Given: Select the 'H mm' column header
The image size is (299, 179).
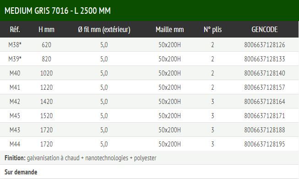Looking at the screenshot, I should pos(46,30).
